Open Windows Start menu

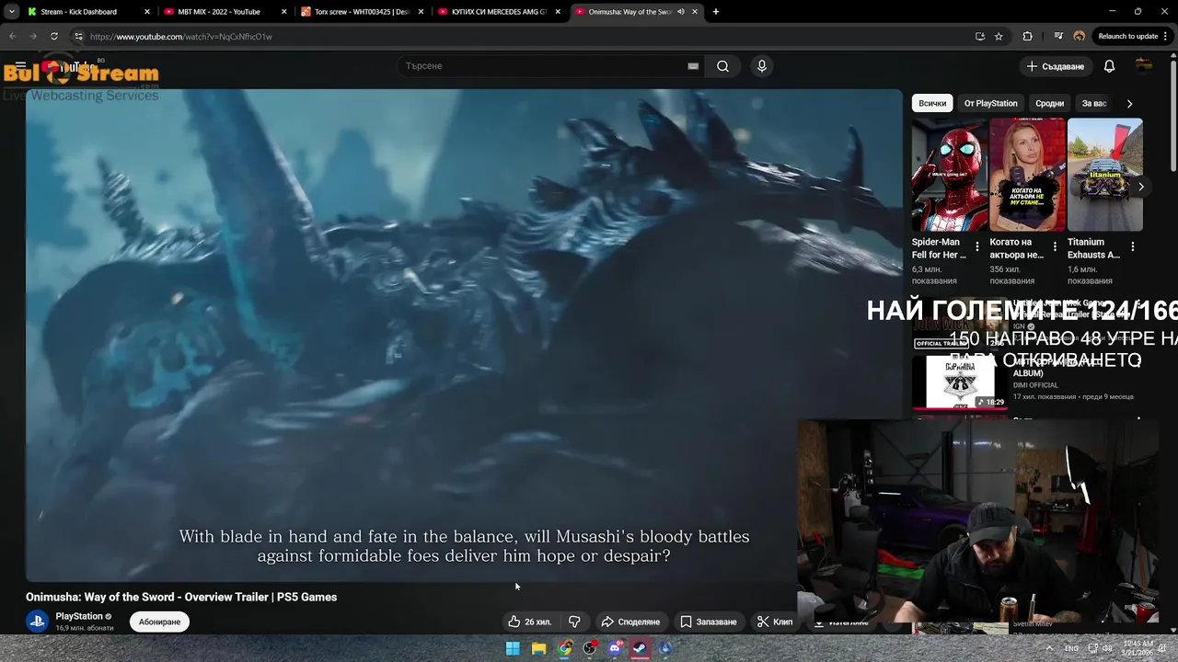(513, 648)
